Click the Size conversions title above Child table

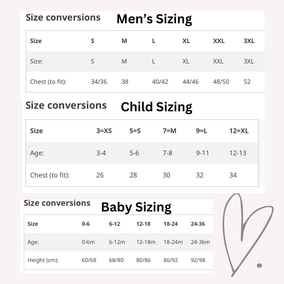(66, 105)
